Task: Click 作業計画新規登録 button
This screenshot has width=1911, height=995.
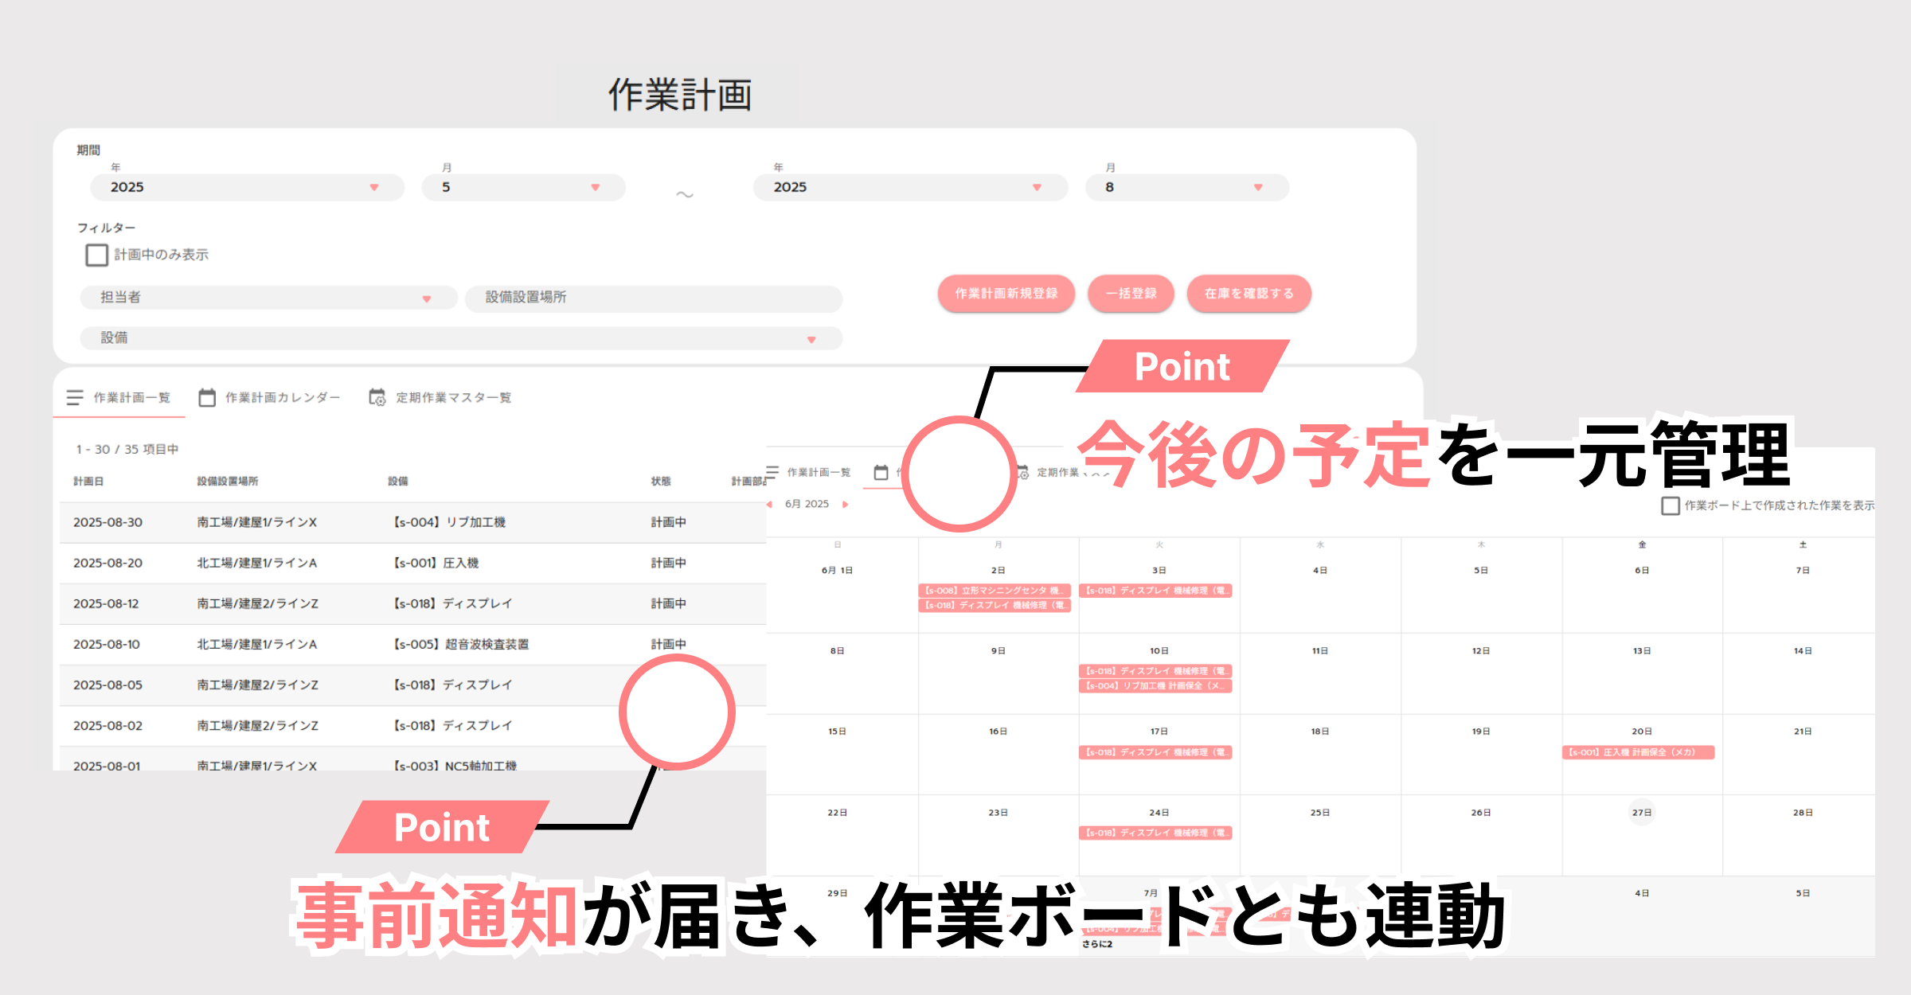Action: pyautogui.click(x=1006, y=294)
